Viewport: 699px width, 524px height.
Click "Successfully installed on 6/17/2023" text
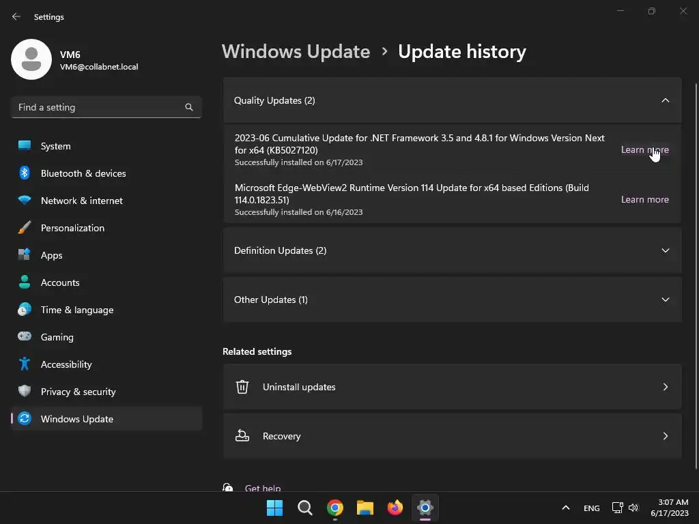tap(299, 162)
